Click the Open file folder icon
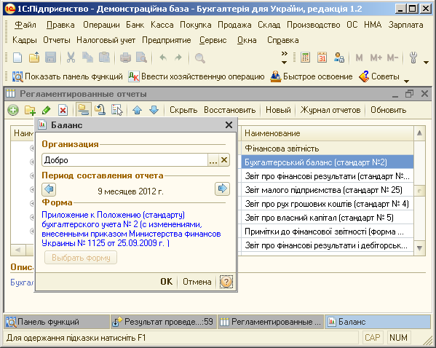 [34, 58]
